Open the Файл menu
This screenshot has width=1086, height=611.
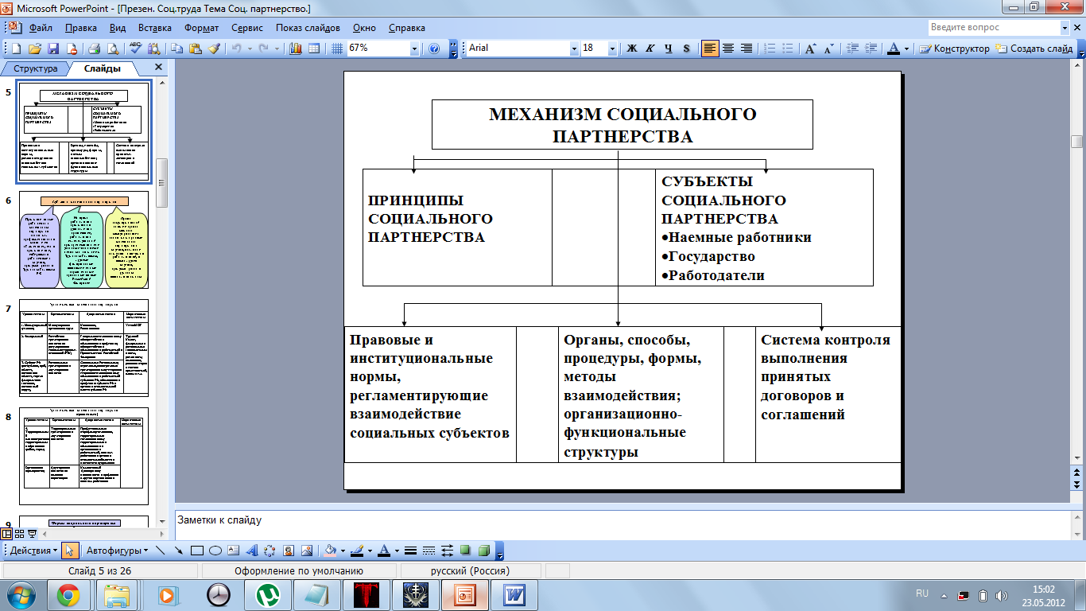pos(41,27)
